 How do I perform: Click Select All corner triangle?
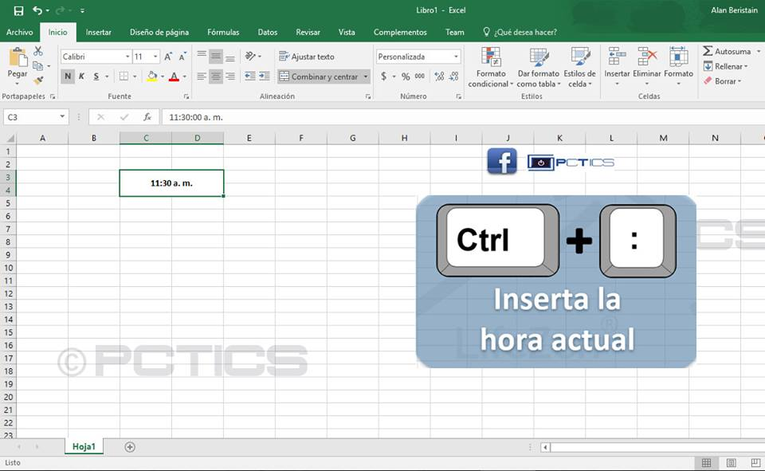(x=10, y=139)
